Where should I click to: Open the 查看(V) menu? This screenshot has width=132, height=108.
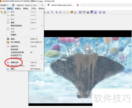18,9
